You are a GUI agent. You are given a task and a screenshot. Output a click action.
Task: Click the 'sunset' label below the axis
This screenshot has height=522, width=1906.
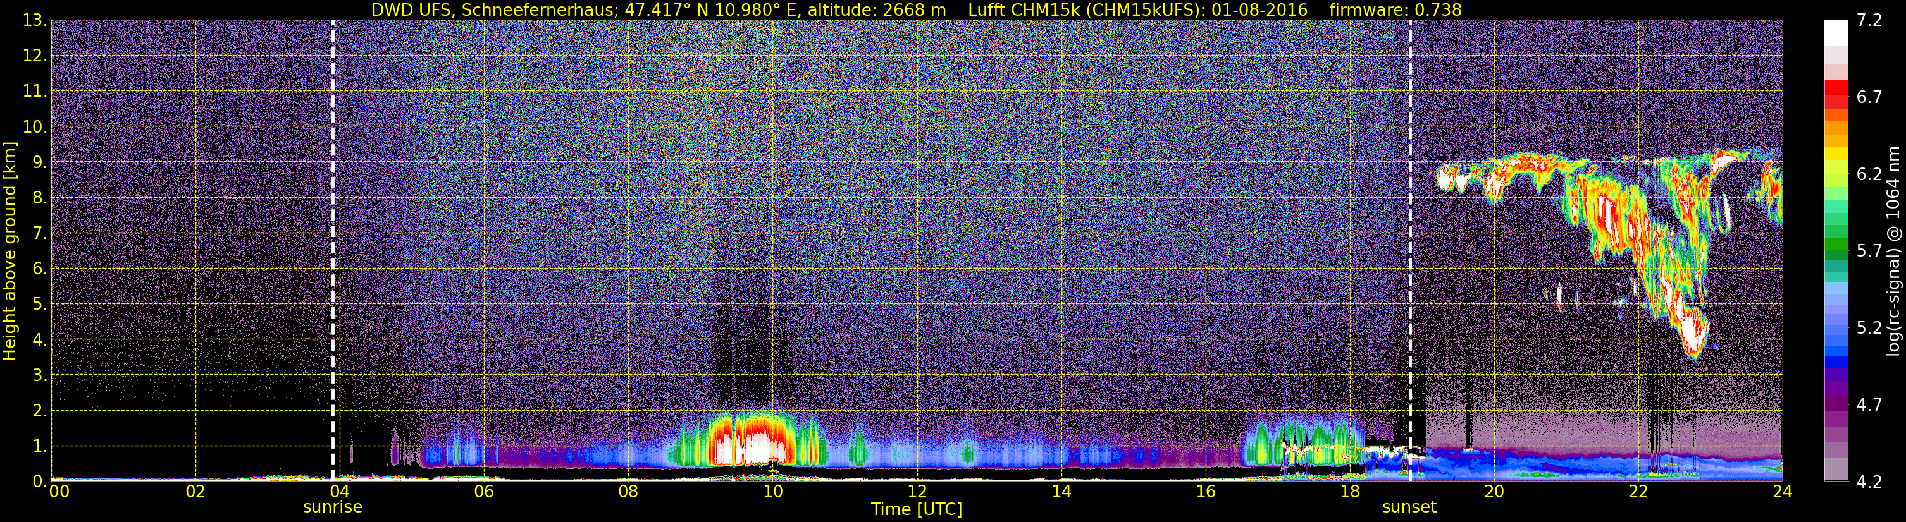(x=1409, y=507)
